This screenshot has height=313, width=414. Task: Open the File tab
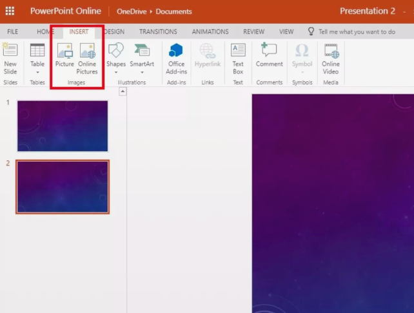pos(12,32)
